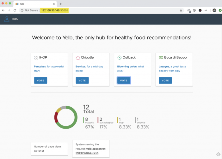This screenshot has height=159, width=222.
Task: Click the address bar URL 192.168.30.146:30001
Action: [54, 10]
